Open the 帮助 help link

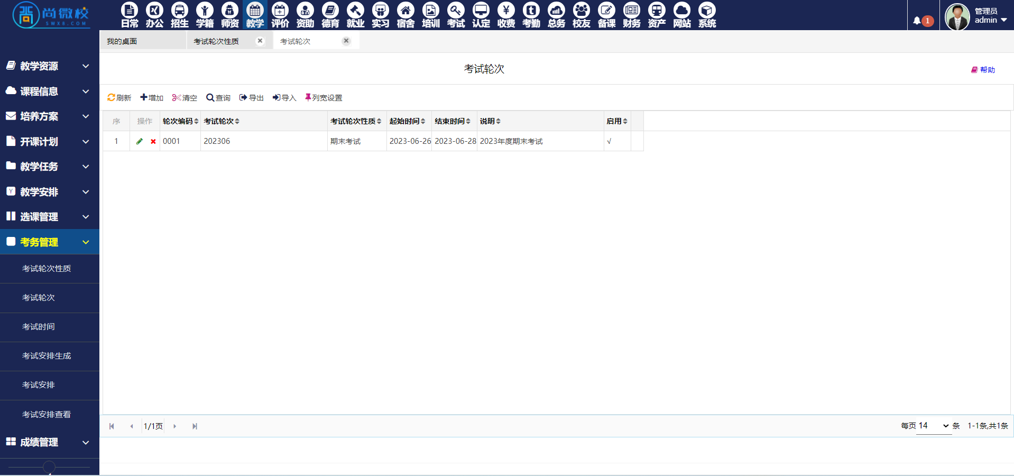pyautogui.click(x=983, y=70)
